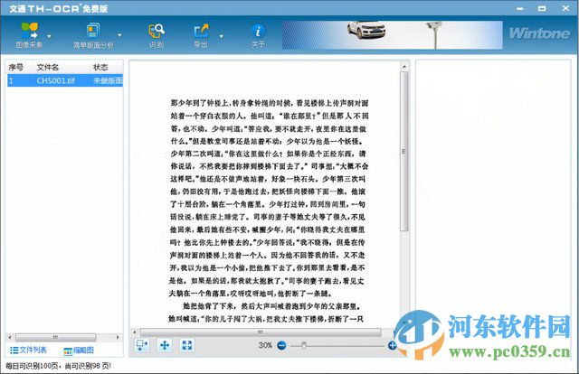Click the 序号 column header
579x374 pixels.
(16, 67)
